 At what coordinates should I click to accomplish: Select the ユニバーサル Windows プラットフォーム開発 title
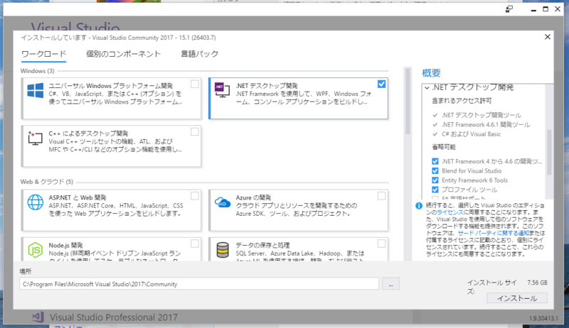111,86
